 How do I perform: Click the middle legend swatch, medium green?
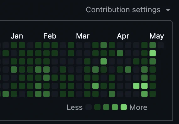click(106, 107)
